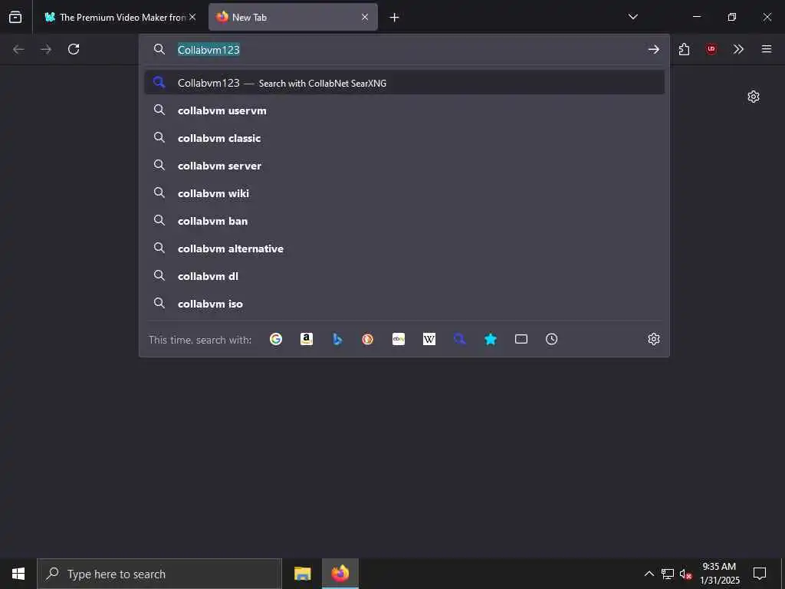The image size is (785, 589).
Task: Expand more tools overflow chevron
Action: coord(738,49)
